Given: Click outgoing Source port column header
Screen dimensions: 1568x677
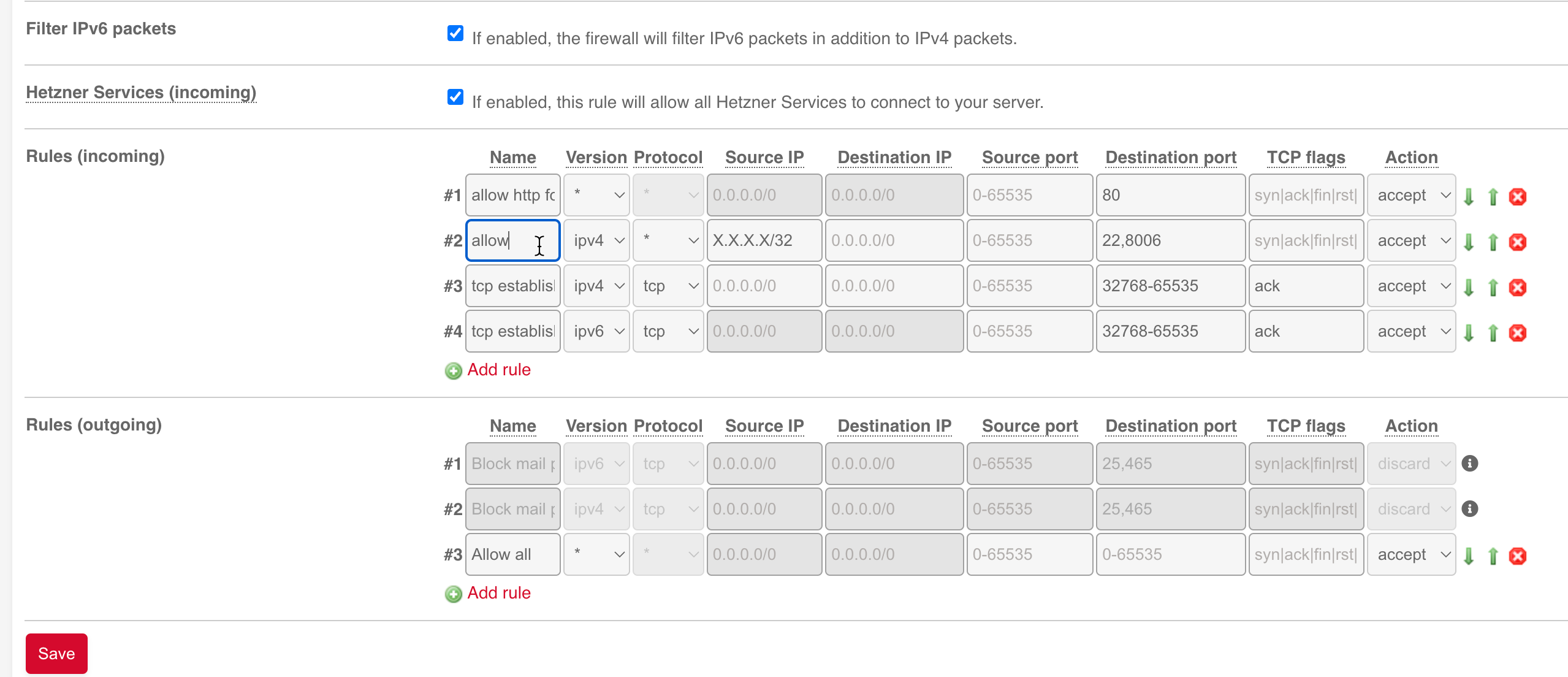Looking at the screenshot, I should [x=1030, y=426].
